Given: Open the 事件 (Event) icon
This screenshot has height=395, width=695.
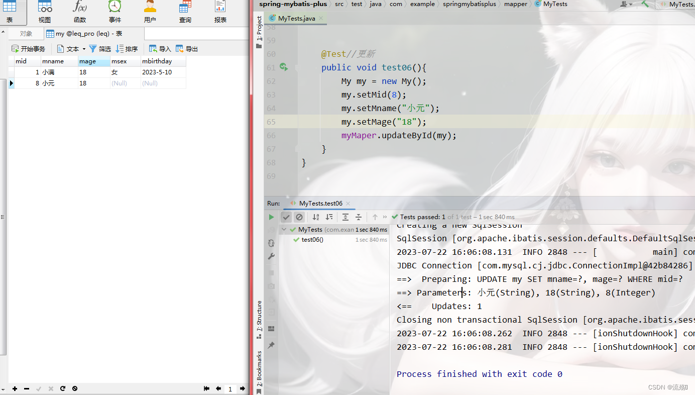Looking at the screenshot, I should click(114, 13).
